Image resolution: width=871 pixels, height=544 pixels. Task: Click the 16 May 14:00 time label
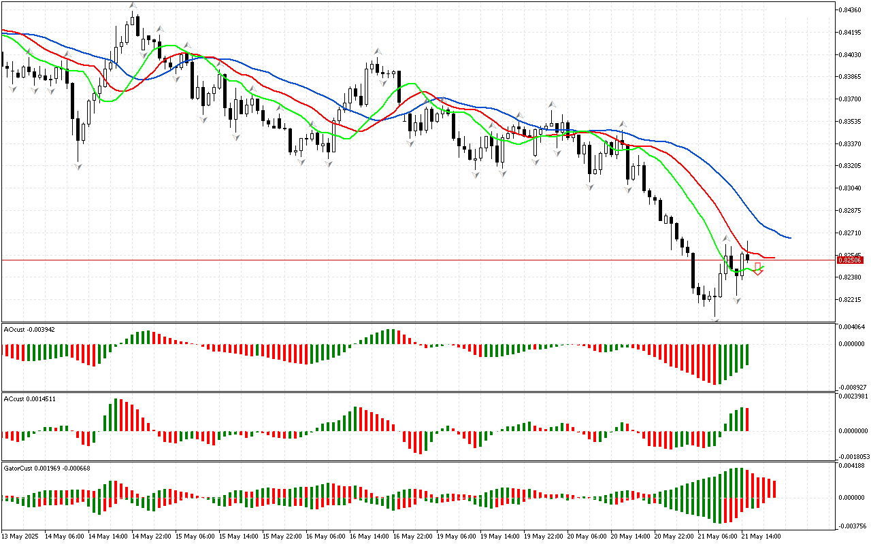click(369, 536)
